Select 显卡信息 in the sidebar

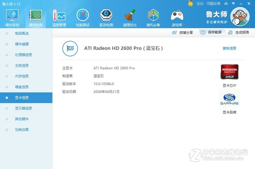click(x=26, y=98)
